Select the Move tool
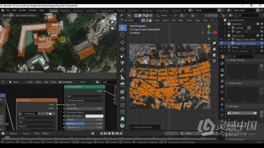264x148 pixels. point(123,42)
